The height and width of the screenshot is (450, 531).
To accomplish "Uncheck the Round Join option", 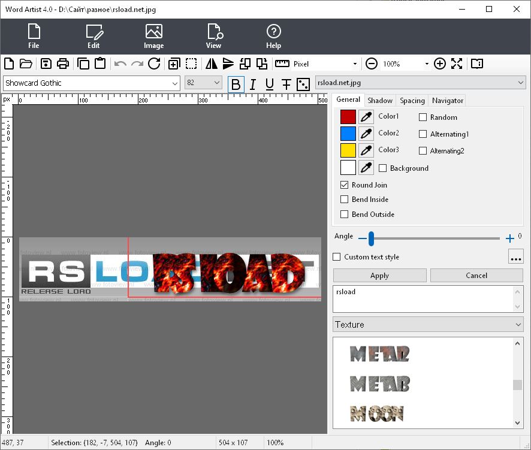I will 345,185.
